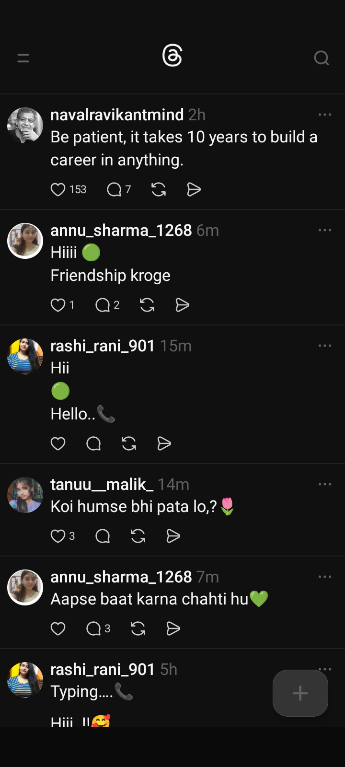Like the tanuu__malik_ post
Screen dimensions: 345x767
(x=58, y=536)
